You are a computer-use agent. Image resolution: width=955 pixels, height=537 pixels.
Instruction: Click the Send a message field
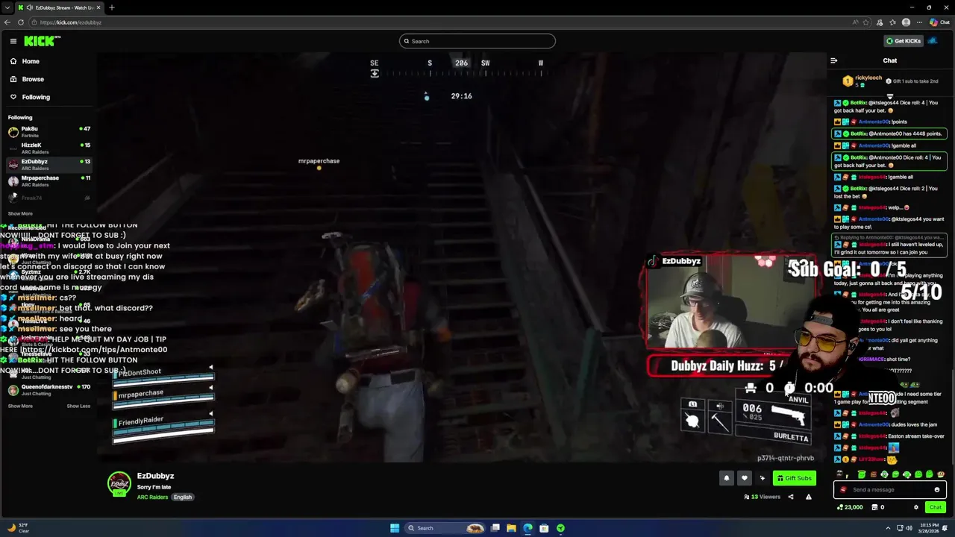click(x=889, y=490)
